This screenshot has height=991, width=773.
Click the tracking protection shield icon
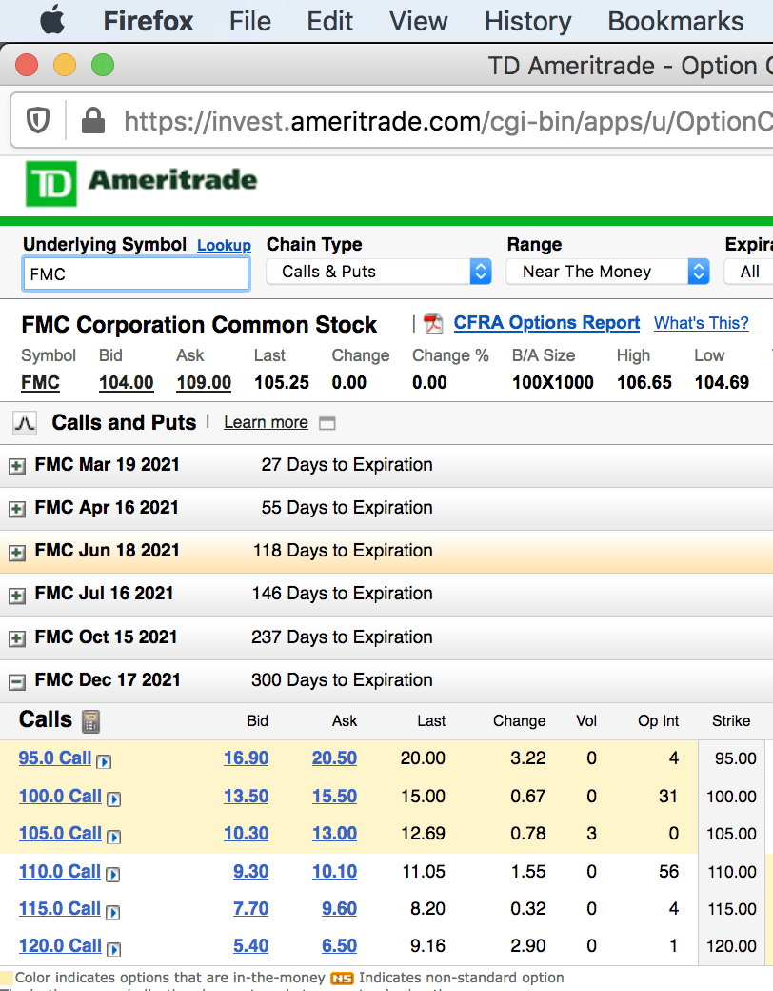[38, 120]
